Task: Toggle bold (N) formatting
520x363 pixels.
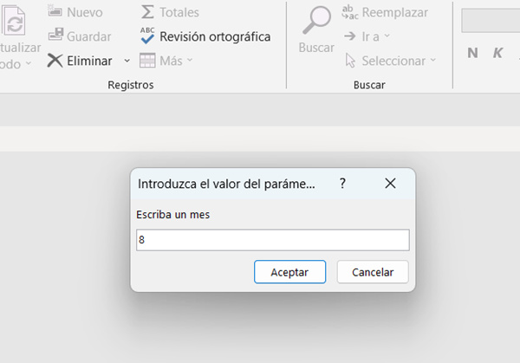Action: pos(472,53)
